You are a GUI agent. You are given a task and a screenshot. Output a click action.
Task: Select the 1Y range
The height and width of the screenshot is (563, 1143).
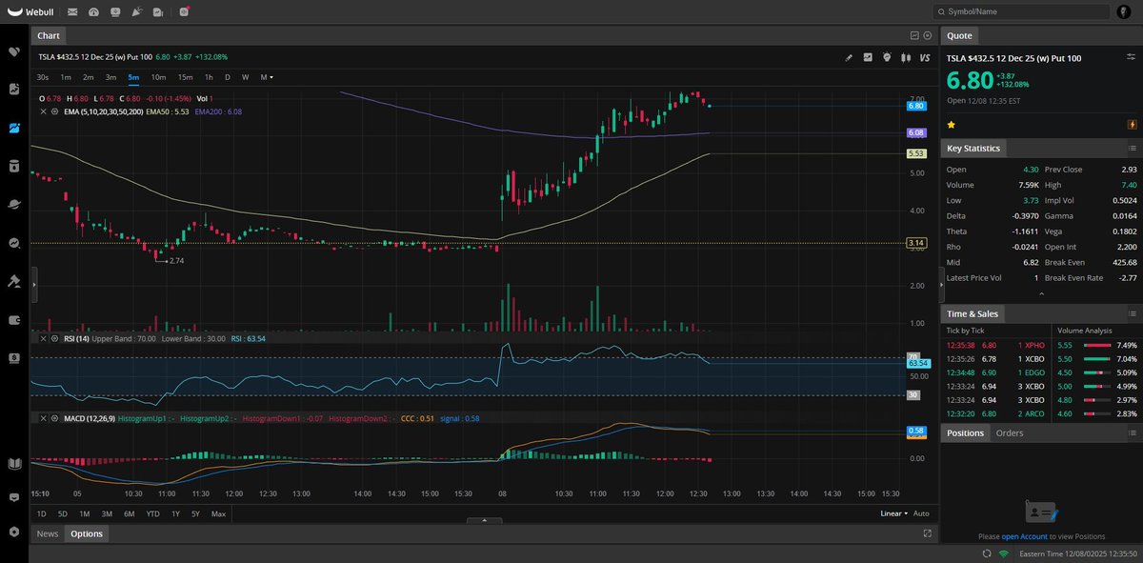tap(175, 513)
